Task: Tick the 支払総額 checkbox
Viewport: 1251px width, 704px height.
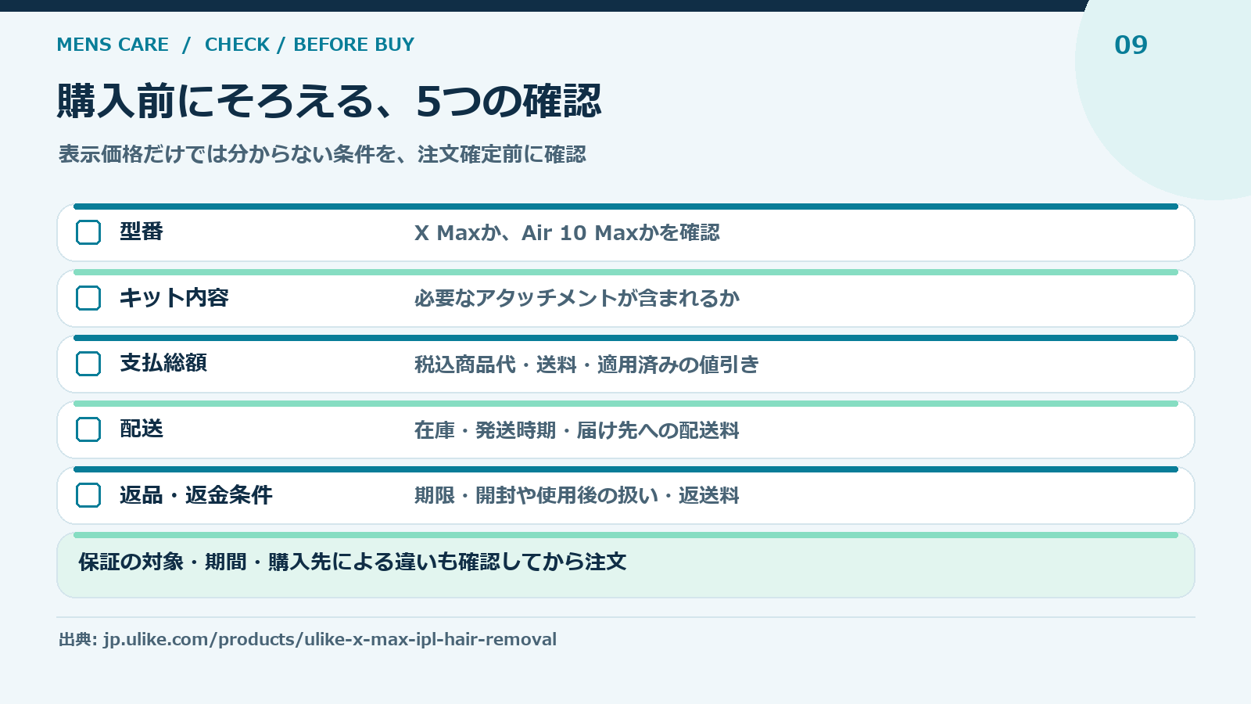Action: click(x=88, y=364)
